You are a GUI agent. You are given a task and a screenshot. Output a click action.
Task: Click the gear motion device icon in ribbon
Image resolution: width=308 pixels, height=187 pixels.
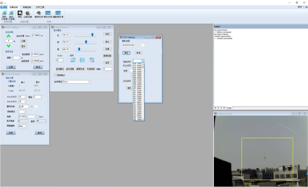pyautogui.click(x=29, y=14)
